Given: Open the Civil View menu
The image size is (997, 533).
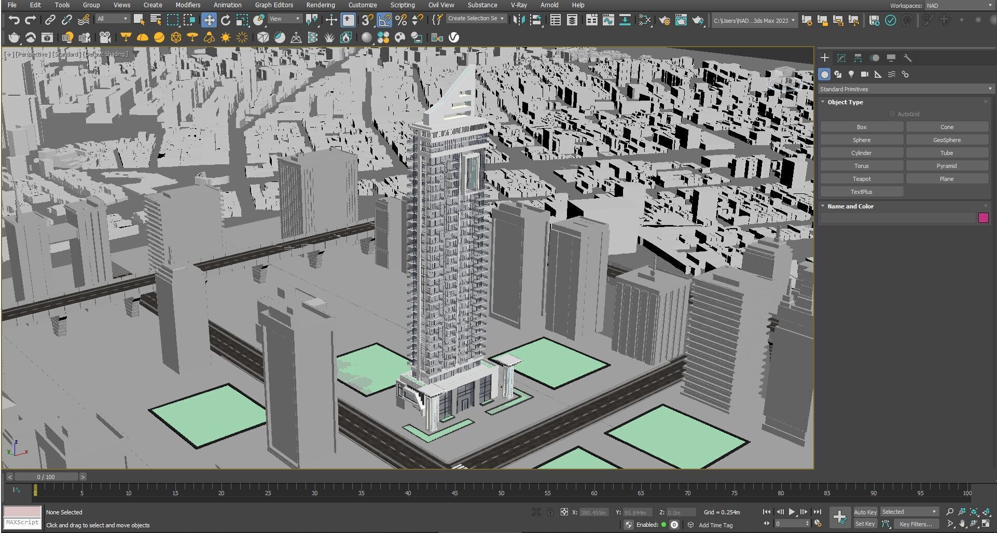Looking at the screenshot, I should click(441, 5).
